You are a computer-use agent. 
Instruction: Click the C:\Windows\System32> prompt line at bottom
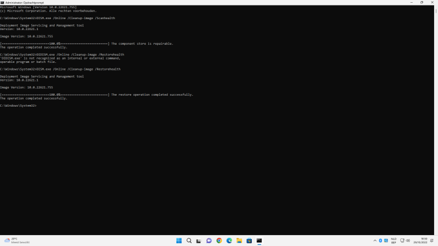tap(19, 105)
